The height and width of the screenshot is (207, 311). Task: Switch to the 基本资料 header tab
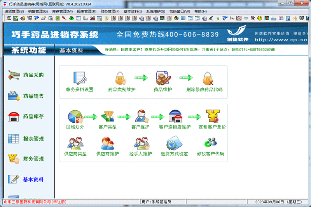(x=71, y=50)
